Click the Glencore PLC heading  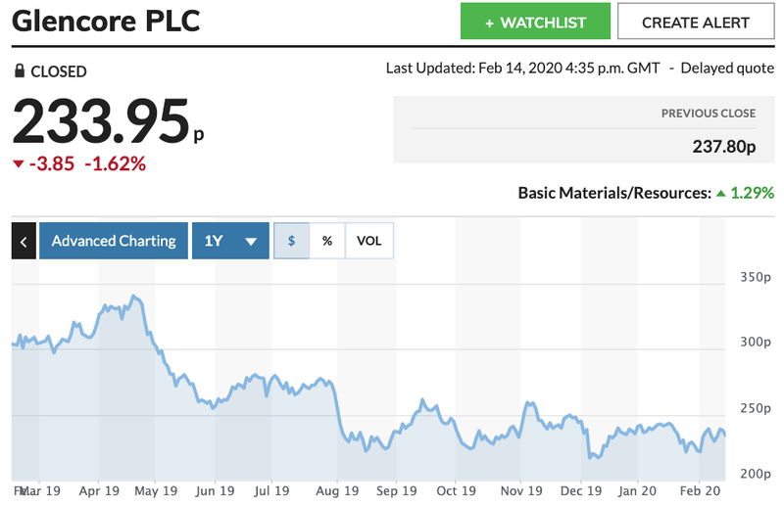[106, 21]
